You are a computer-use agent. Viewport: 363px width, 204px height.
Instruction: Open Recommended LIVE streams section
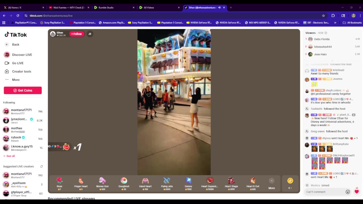[x=71, y=198]
